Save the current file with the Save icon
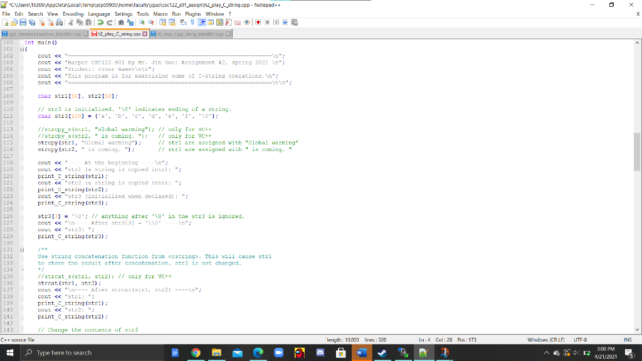642x361 pixels. coord(23,23)
